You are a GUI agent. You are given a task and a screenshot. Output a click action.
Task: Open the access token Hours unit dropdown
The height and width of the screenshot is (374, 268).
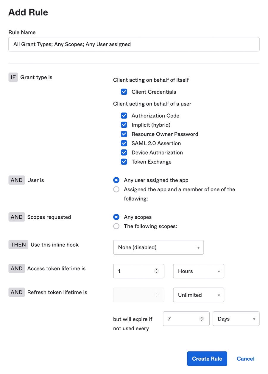[x=198, y=271]
